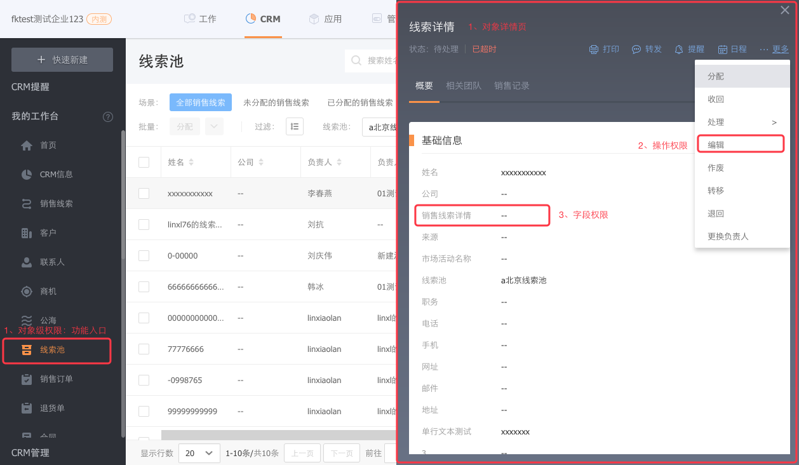Select the checkbox for row 77776666
This screenshot has width=799, height=465.
(x=144, y=349)
